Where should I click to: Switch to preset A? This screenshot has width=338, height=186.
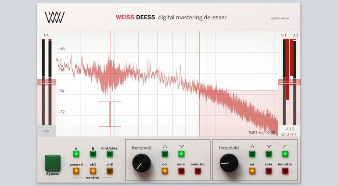click(x=76, y=154)
